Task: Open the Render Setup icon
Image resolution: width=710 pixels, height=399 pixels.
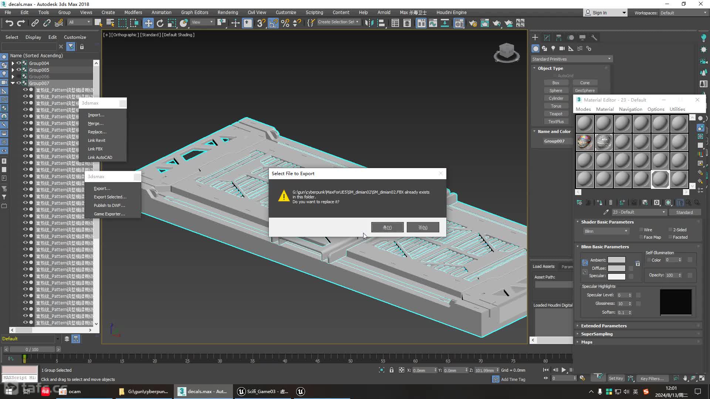Action: coord(473,23)
